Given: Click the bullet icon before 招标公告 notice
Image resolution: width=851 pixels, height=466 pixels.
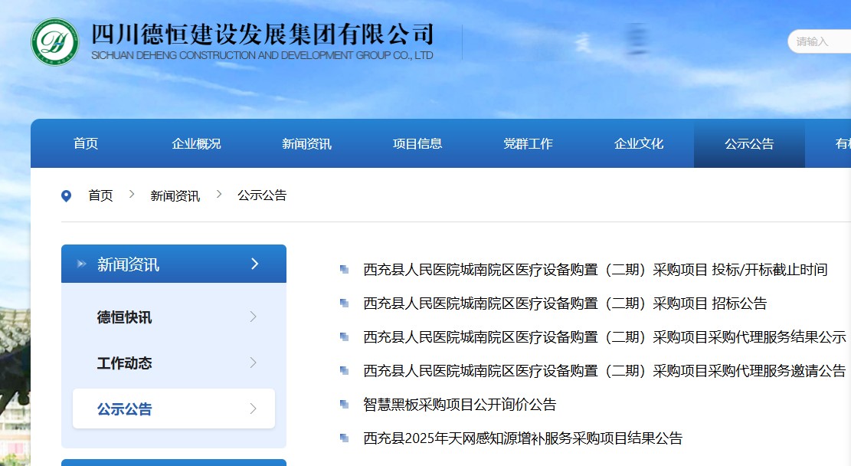Looking at the screenshot, I should point(344,303).
